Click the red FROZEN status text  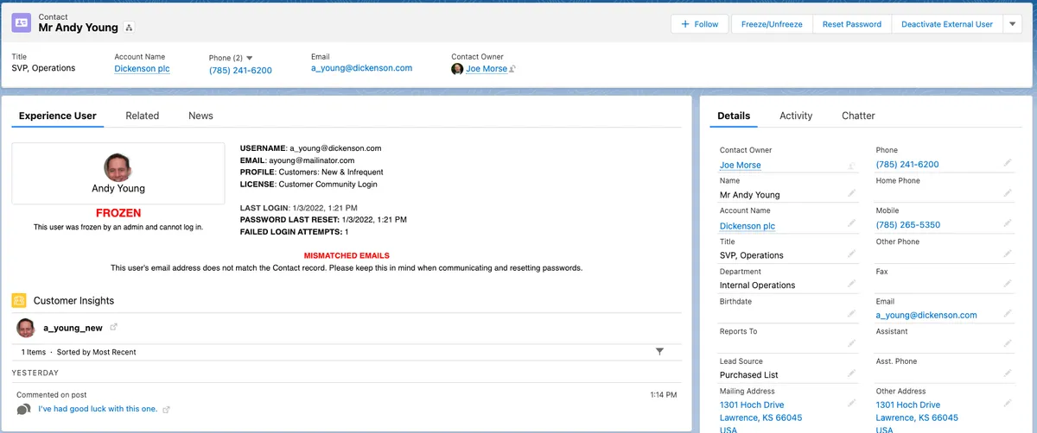pyautogui.click(x=118, y=213)
